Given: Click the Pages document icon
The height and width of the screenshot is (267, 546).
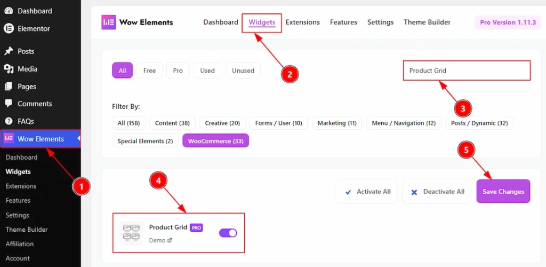Looking at the screenshot, I should click(x=9, y=87).
